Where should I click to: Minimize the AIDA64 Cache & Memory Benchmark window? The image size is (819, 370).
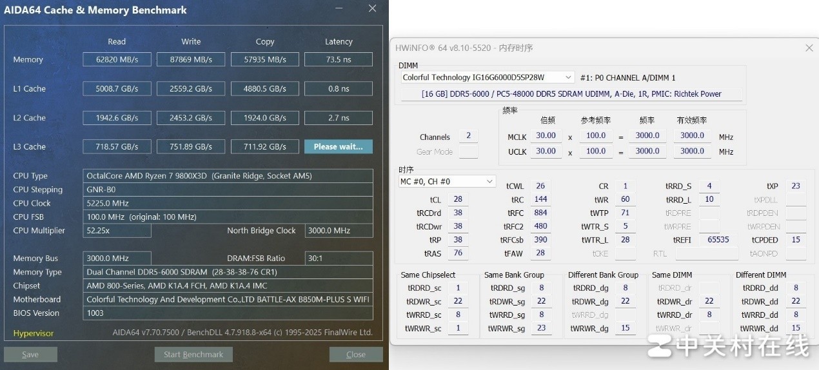pyautogui.click(x=339, y=9)
